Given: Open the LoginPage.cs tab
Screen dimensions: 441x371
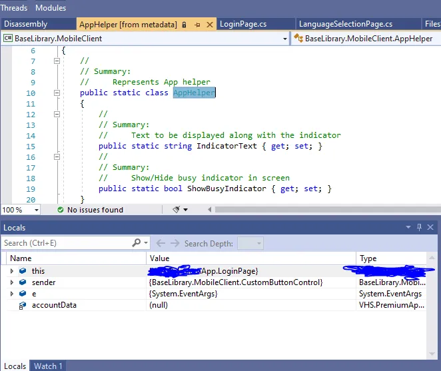Looking at the screenshot, I should (243, 24).
